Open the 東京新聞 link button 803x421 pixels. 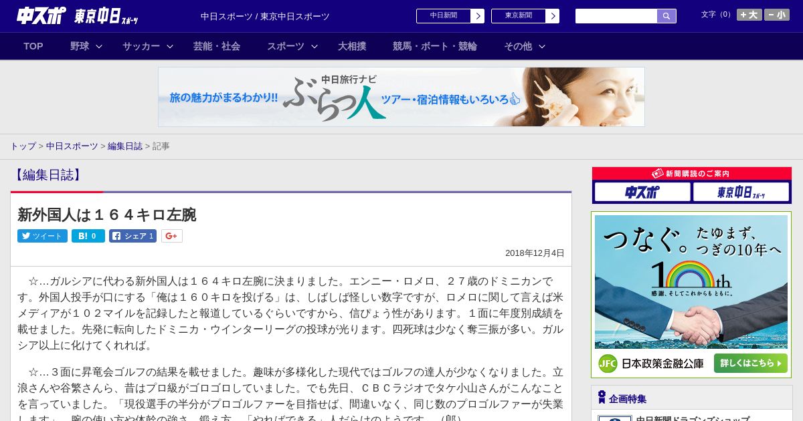(x=519, y=16)
